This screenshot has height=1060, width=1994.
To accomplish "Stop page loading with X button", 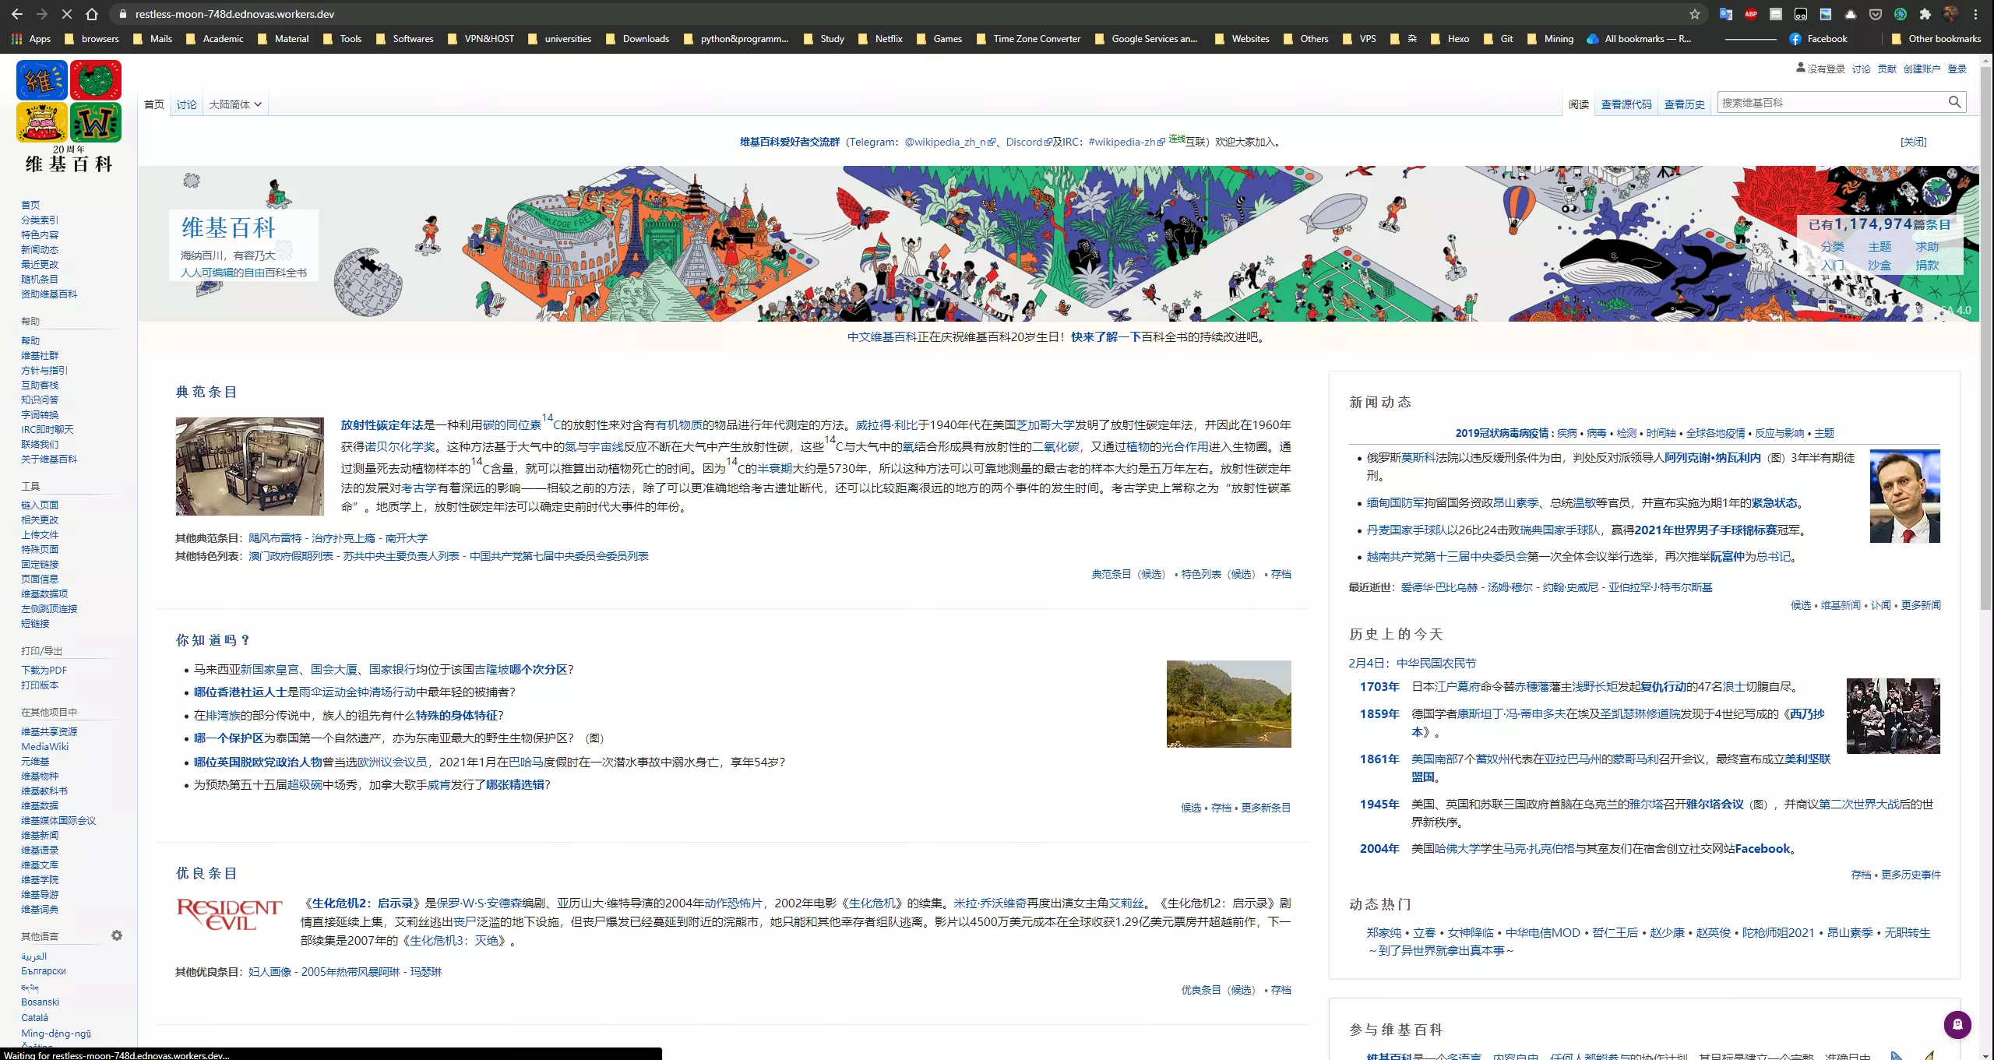I will (x=67, y=14).
